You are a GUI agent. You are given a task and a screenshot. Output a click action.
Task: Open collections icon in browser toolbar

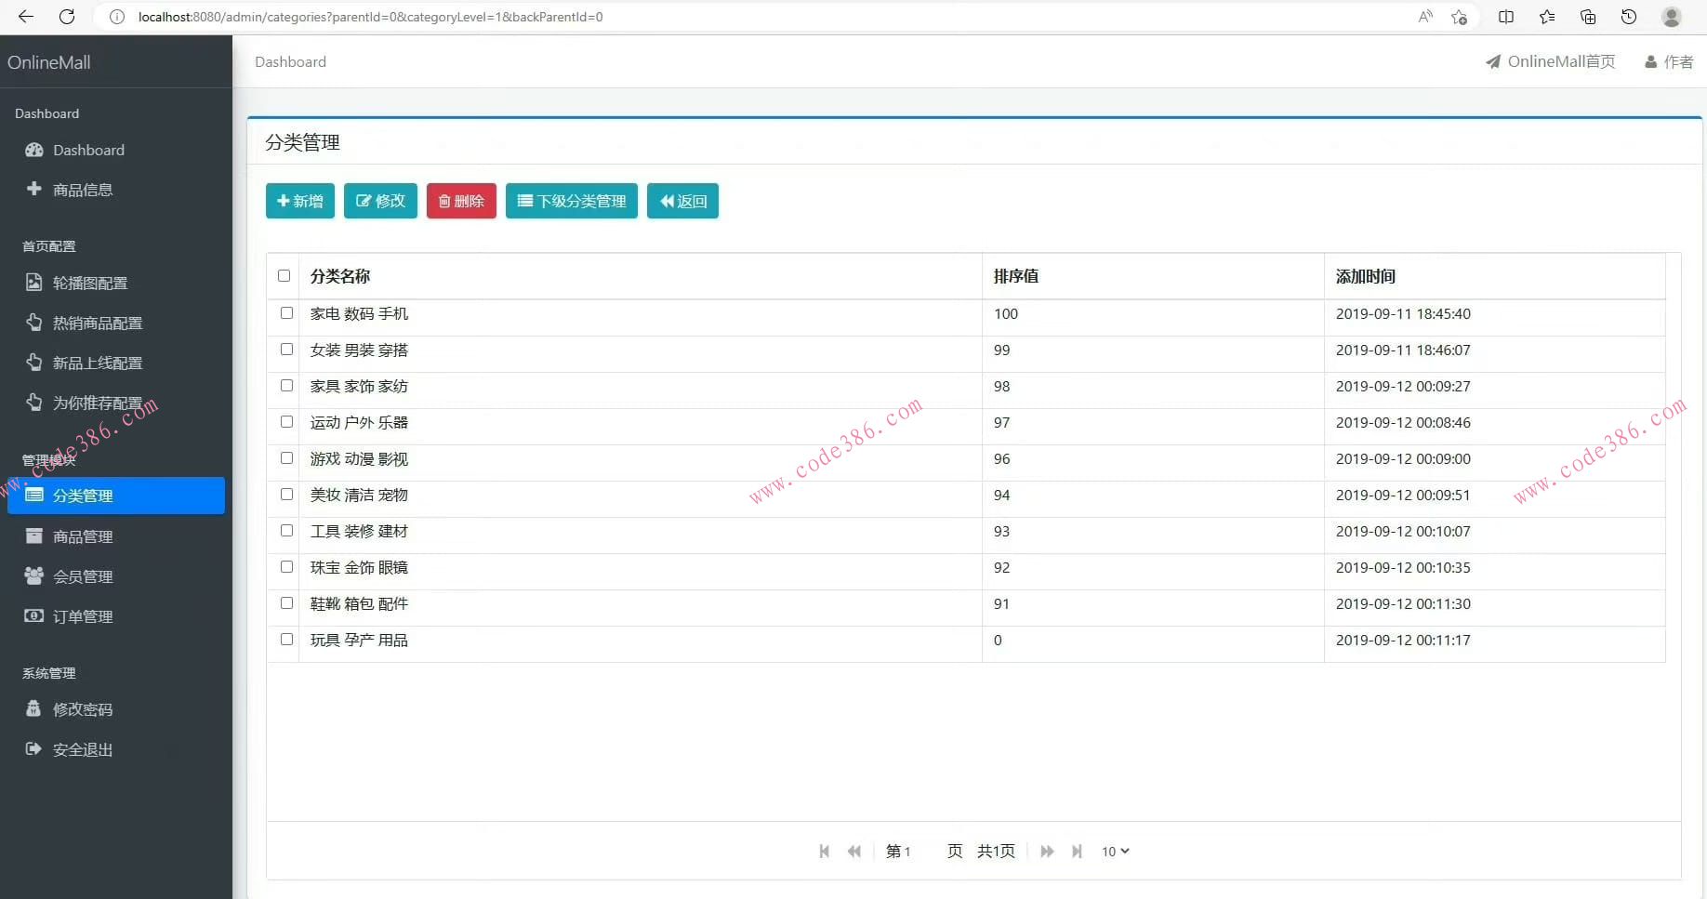click(x=1588, y=17)
